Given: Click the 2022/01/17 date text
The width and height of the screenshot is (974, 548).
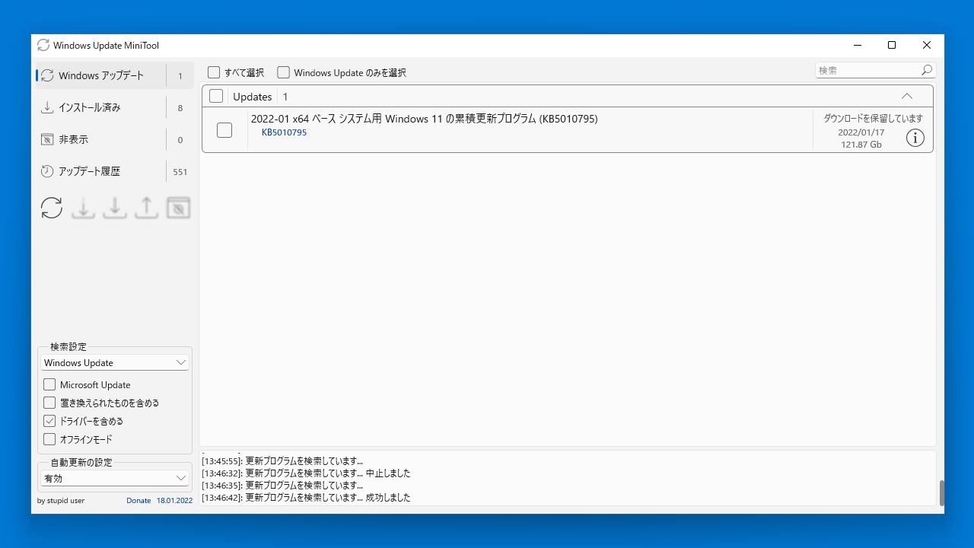Looking at the screenshot, I should pyautogui.click(x=861, y=132).
